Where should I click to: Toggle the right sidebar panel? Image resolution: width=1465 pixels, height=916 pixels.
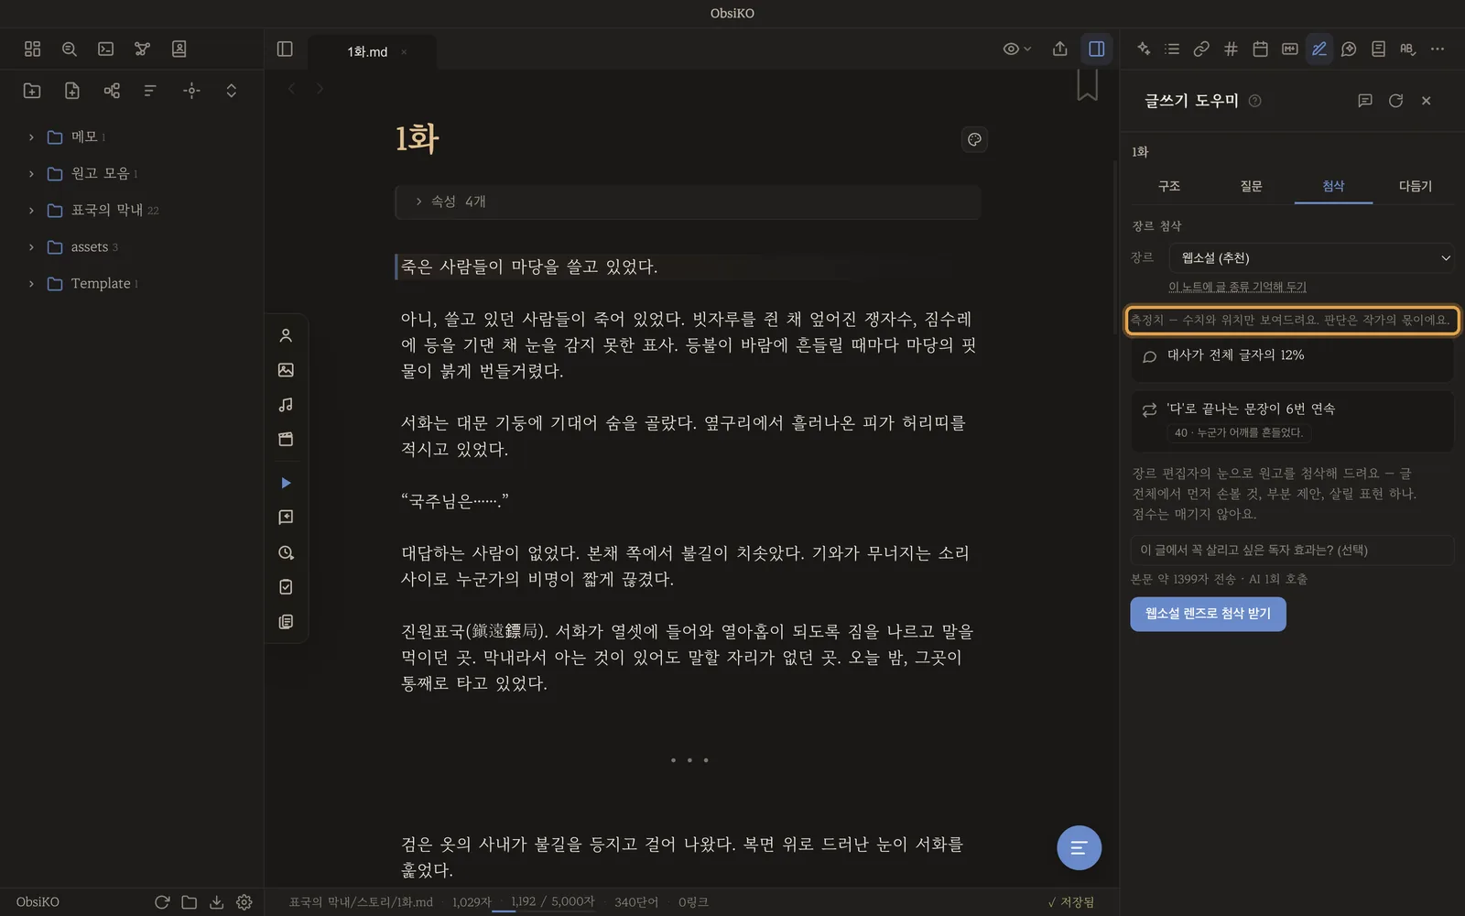click(1096, 49)
